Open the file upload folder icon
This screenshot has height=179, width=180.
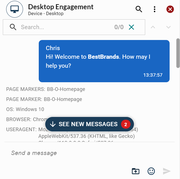(136, 171)
